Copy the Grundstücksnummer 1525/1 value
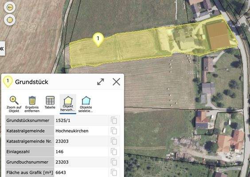Viewport: 250px width, 177px height. [113, 120]
